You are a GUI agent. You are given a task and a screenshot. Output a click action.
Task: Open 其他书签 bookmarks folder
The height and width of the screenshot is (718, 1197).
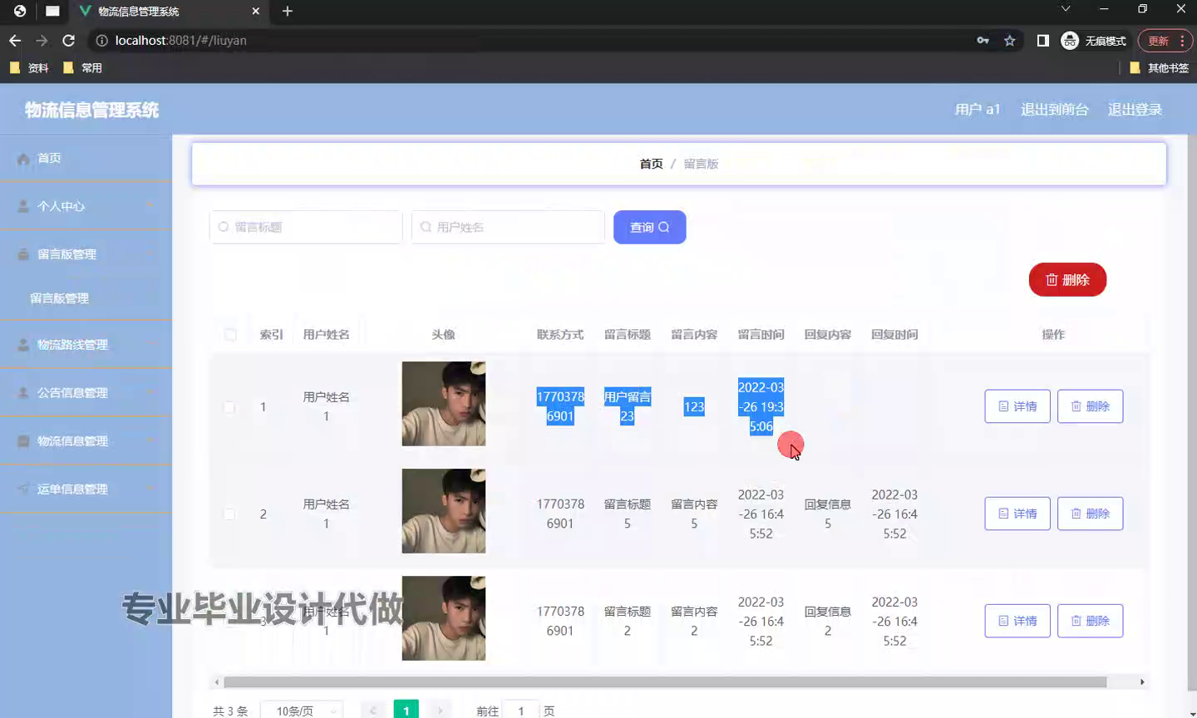[1159, 68]
